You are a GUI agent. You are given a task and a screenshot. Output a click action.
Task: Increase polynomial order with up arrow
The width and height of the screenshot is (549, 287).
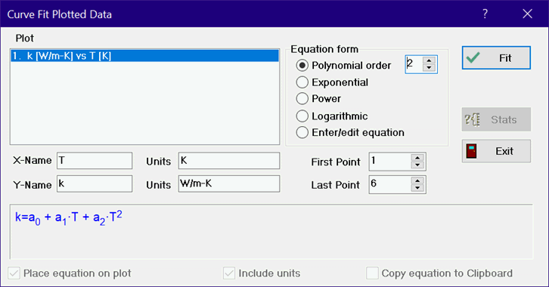click(x=429, y=60)
